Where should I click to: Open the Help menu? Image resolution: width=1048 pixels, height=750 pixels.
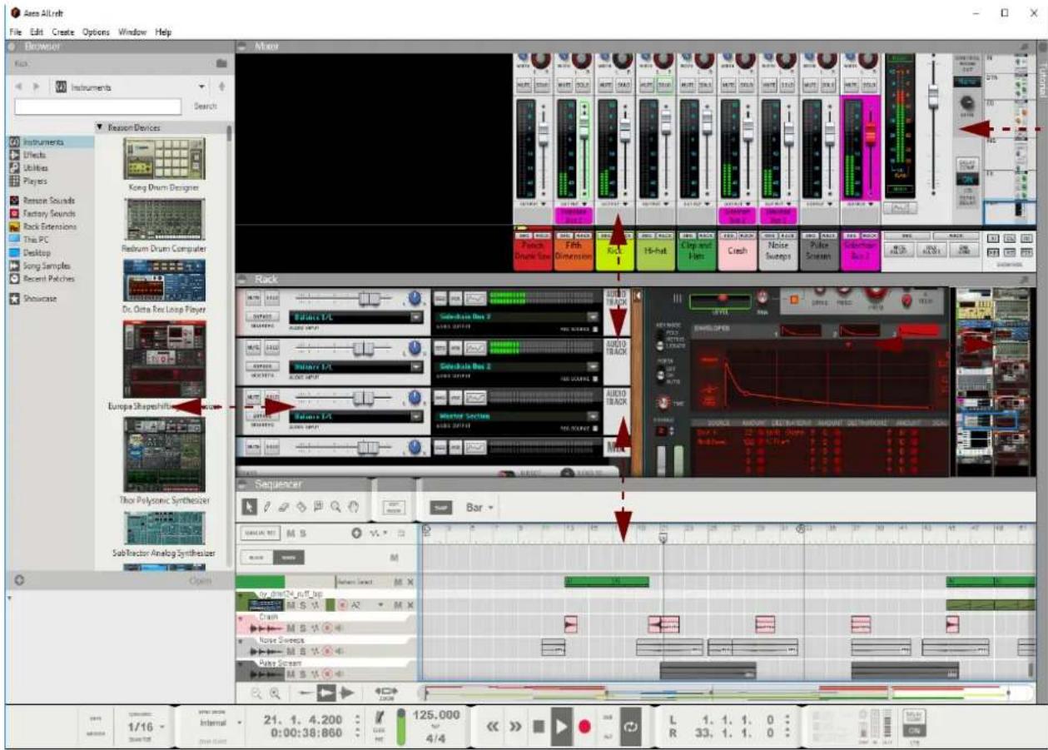pos(163,32)
